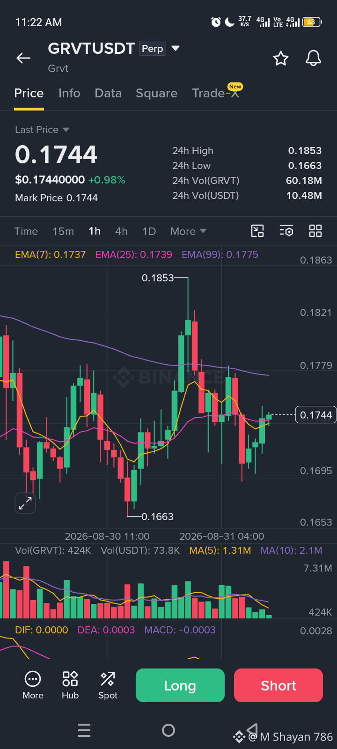Open the Square tab
Image resolution: width=337 pixels, height=749 pixels.
(x=156, y=93)
